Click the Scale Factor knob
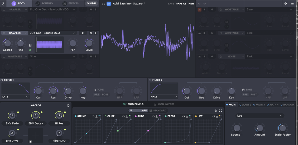 282,128
